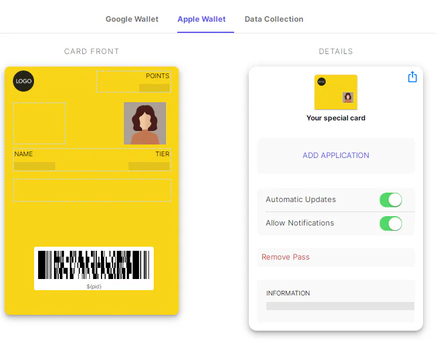Screen dimensions: 436x363
Task: Select the empty dashed box beside the photo
Action: 39,123
